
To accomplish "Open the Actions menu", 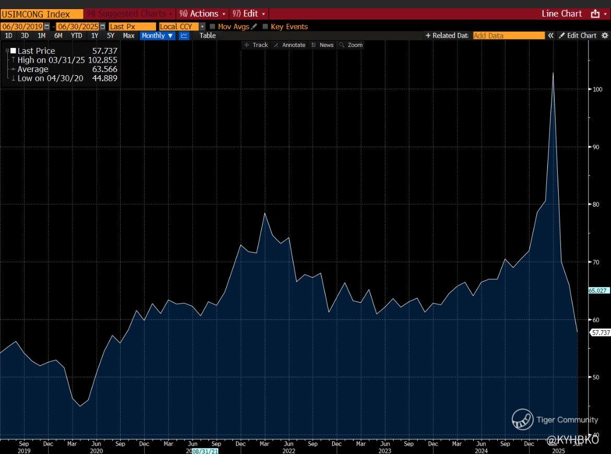I will (x=203, y=14).
